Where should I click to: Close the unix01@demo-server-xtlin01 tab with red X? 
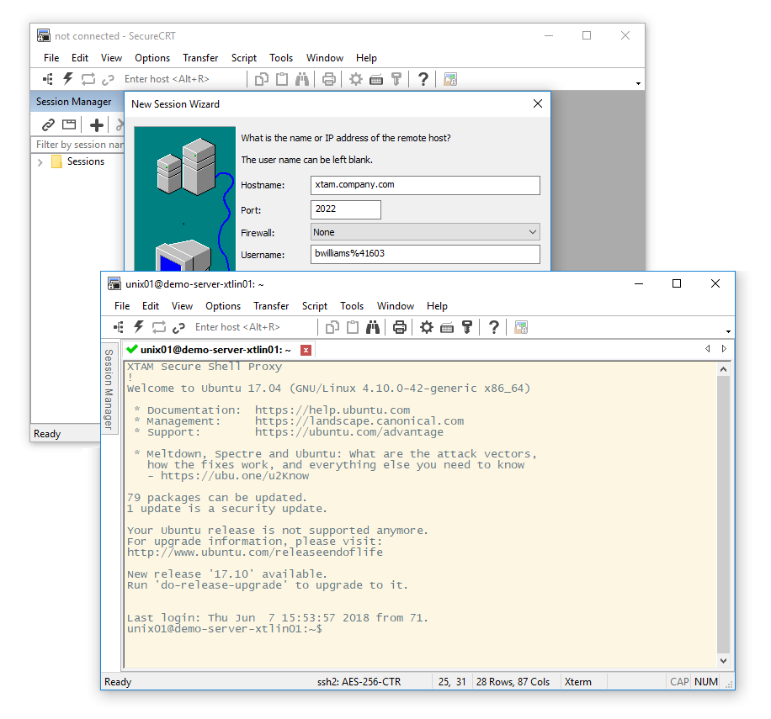(306, 350)
